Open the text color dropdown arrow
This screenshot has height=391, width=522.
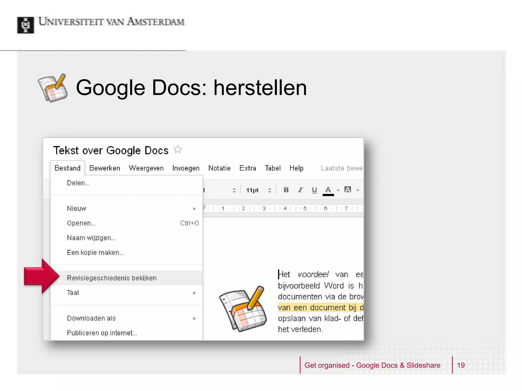tap(338, 190)
